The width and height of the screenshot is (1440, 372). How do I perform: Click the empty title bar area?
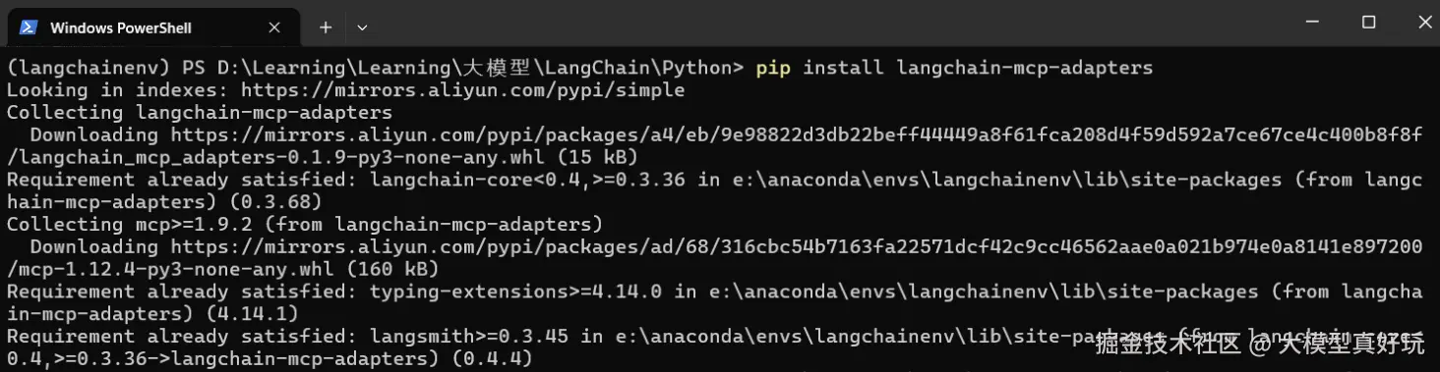tap(826, 23)
